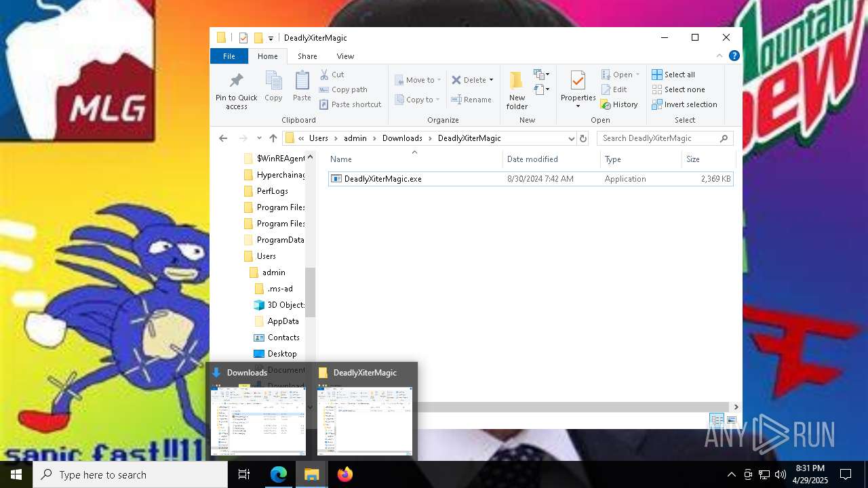Click Cut in Clipboard group
Viewport: 868px width, 488px height.
tap(332, 75)
